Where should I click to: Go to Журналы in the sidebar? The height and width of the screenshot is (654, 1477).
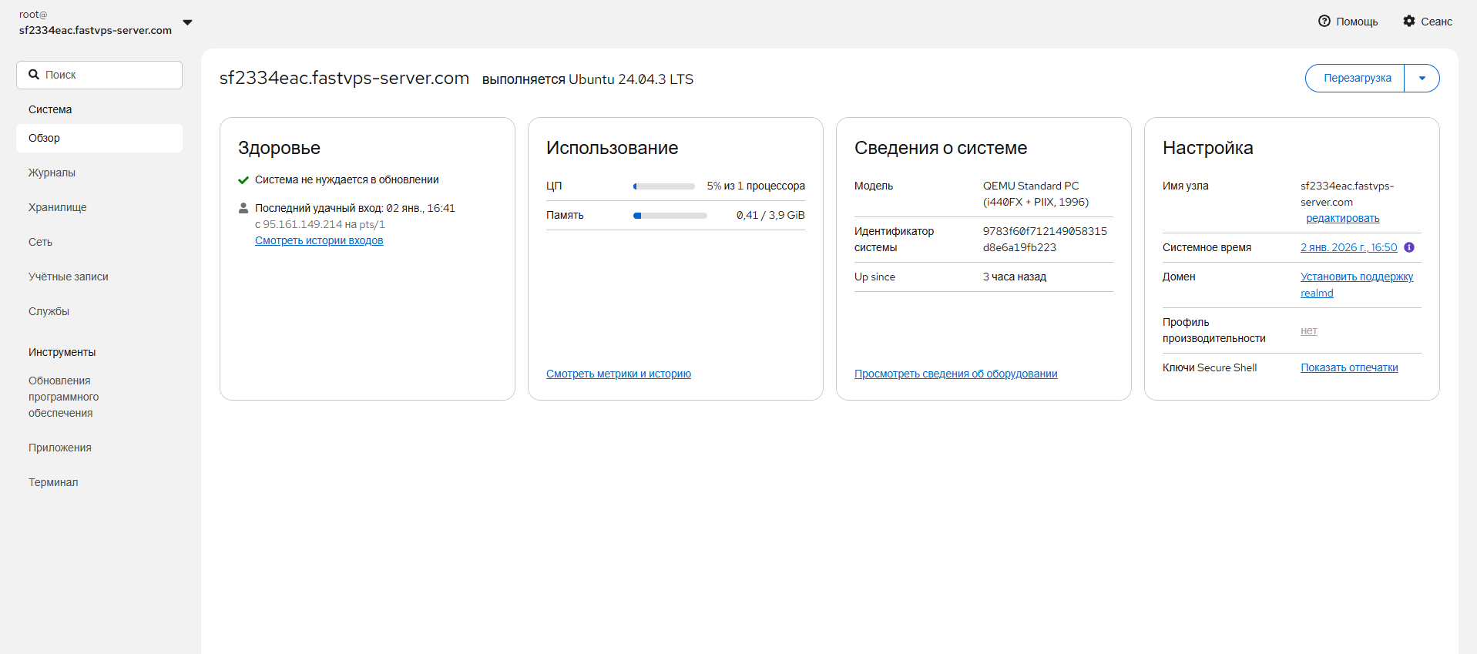coord(99,173)
